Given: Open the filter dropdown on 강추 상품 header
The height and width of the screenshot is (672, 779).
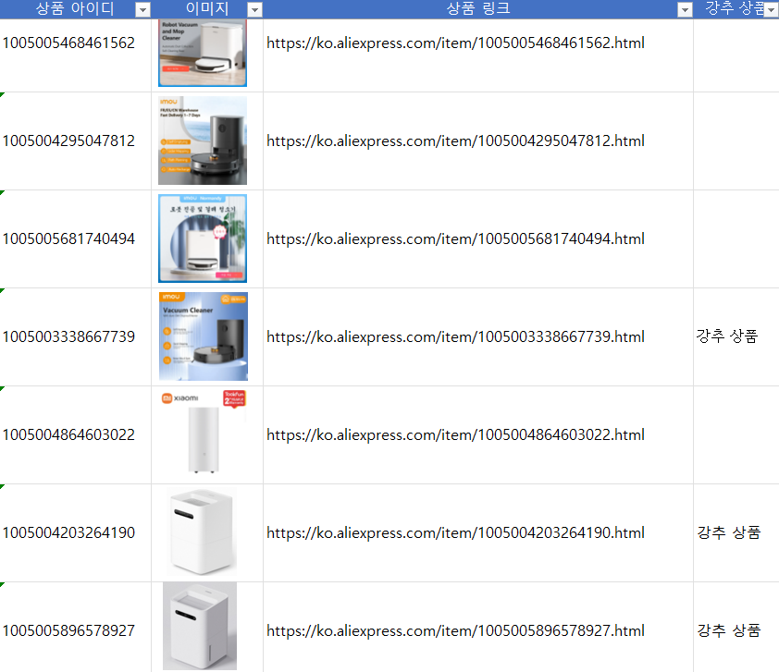Looking at the screenshot, I should coord(772,9).
